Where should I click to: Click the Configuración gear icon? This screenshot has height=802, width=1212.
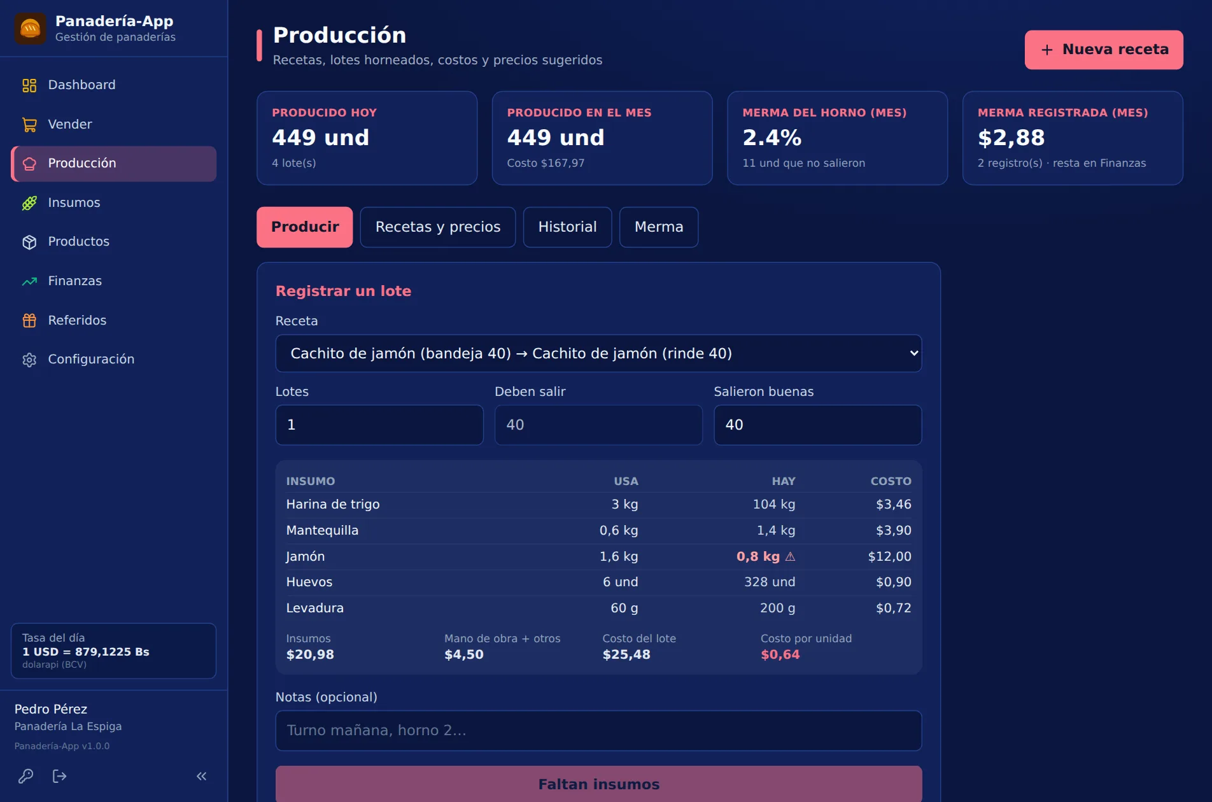(x=29, y=360)
